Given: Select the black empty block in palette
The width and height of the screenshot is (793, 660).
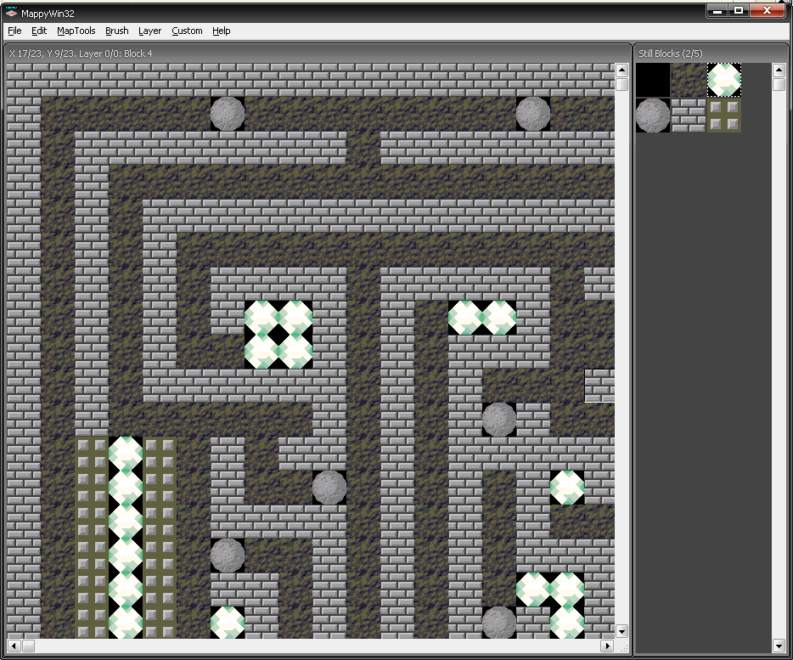Looking at the screenshot, I should 653,80.
